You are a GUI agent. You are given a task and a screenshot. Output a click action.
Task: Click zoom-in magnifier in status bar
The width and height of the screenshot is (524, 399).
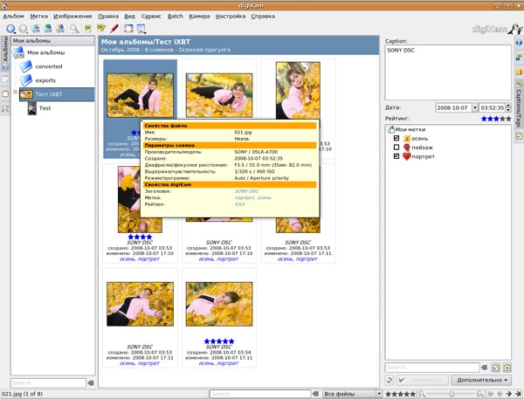coord(479,394)
